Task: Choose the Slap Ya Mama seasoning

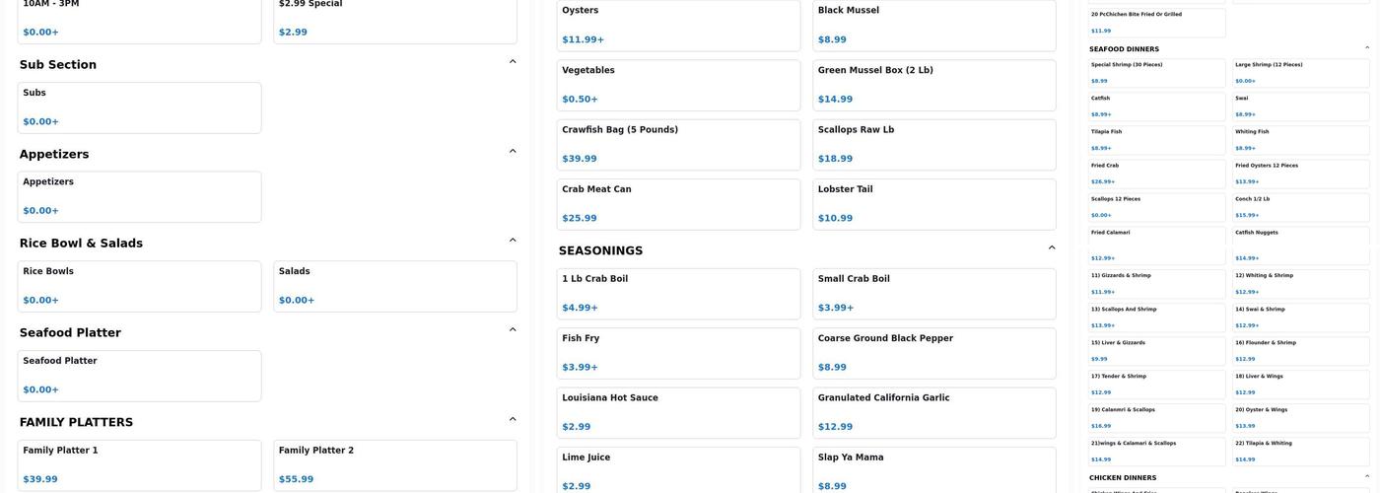Action: click(933, 471)
